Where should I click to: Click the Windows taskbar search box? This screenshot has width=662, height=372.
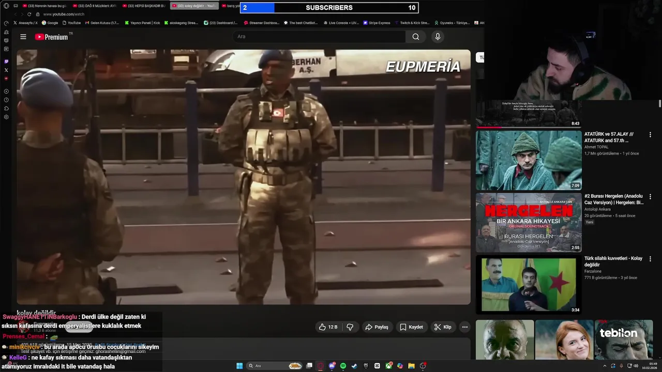[x=275, y=366]
